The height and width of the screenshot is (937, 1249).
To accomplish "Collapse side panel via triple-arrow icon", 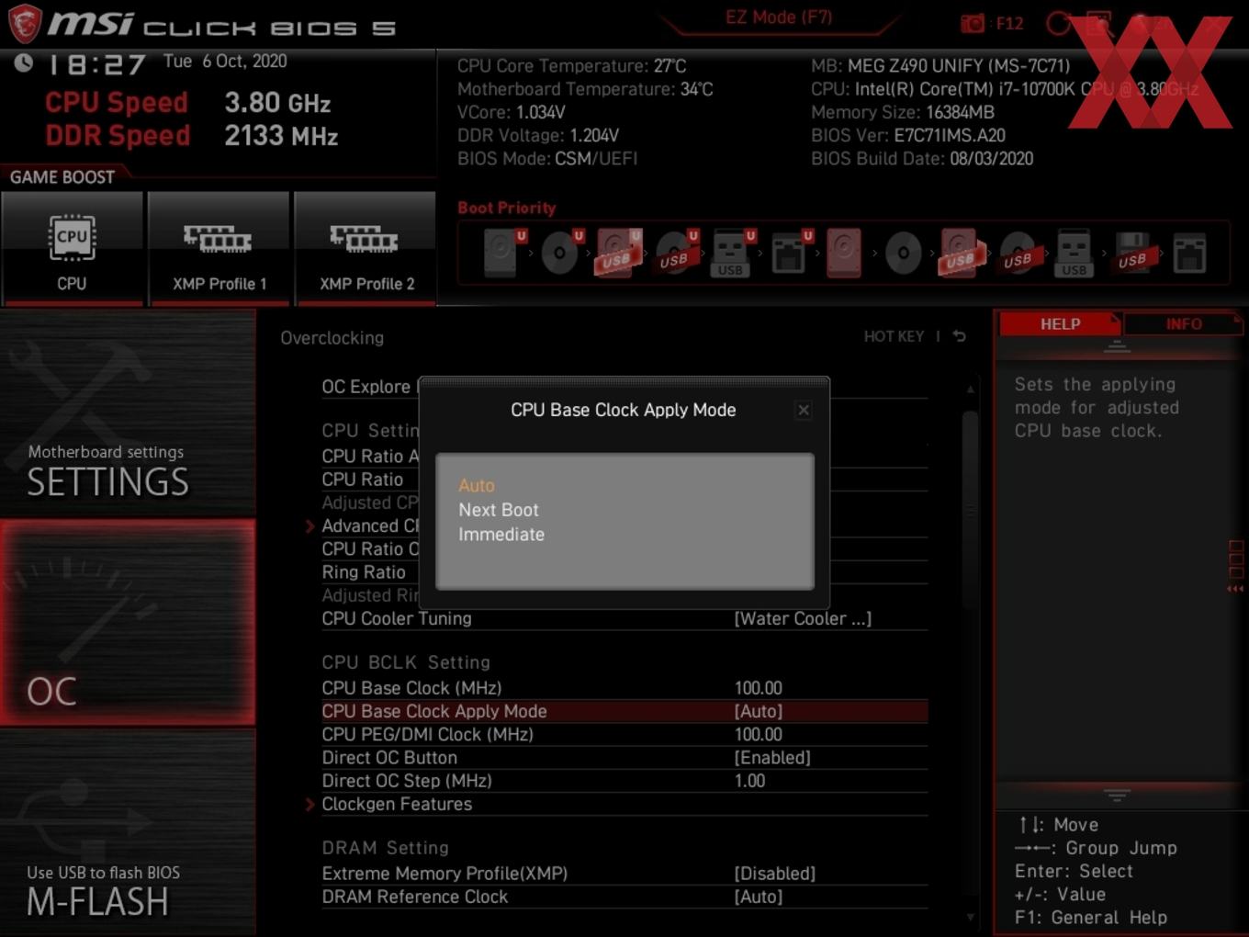I will [1235, 589].
